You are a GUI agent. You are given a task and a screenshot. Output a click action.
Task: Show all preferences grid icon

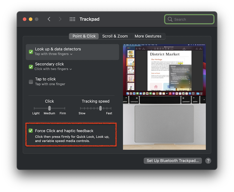coord(72,19)
